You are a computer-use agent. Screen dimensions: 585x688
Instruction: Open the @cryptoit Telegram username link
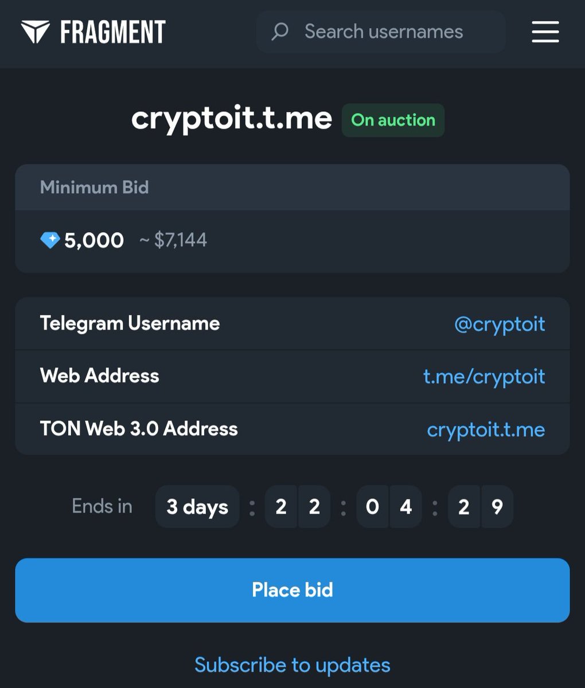click(500, 324)
